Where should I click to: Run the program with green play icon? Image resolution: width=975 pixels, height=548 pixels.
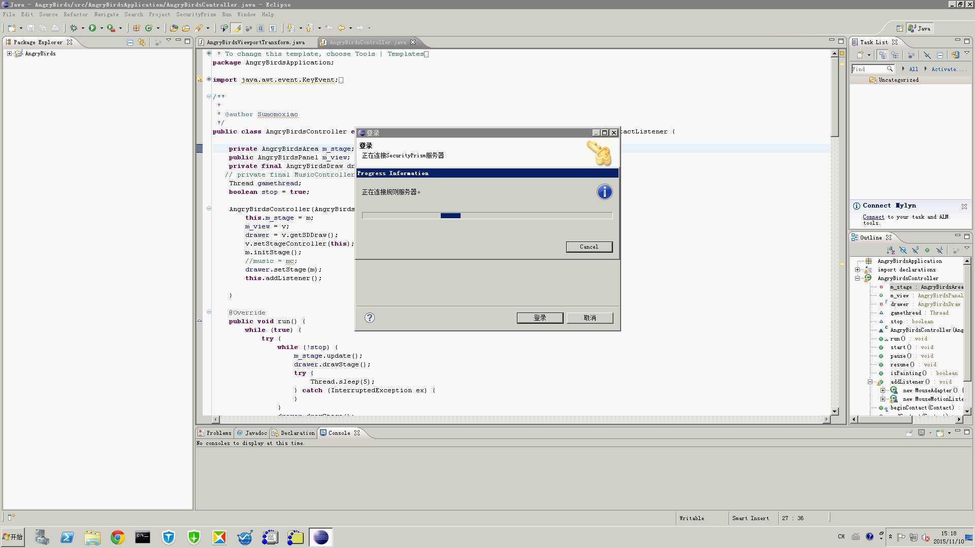92,28
